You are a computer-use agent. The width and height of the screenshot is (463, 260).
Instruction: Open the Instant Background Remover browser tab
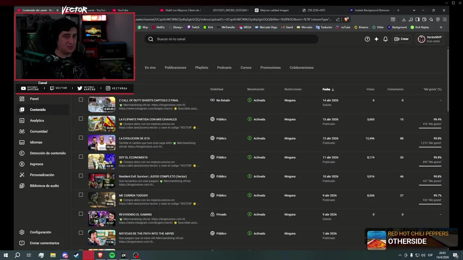[370, 10]
